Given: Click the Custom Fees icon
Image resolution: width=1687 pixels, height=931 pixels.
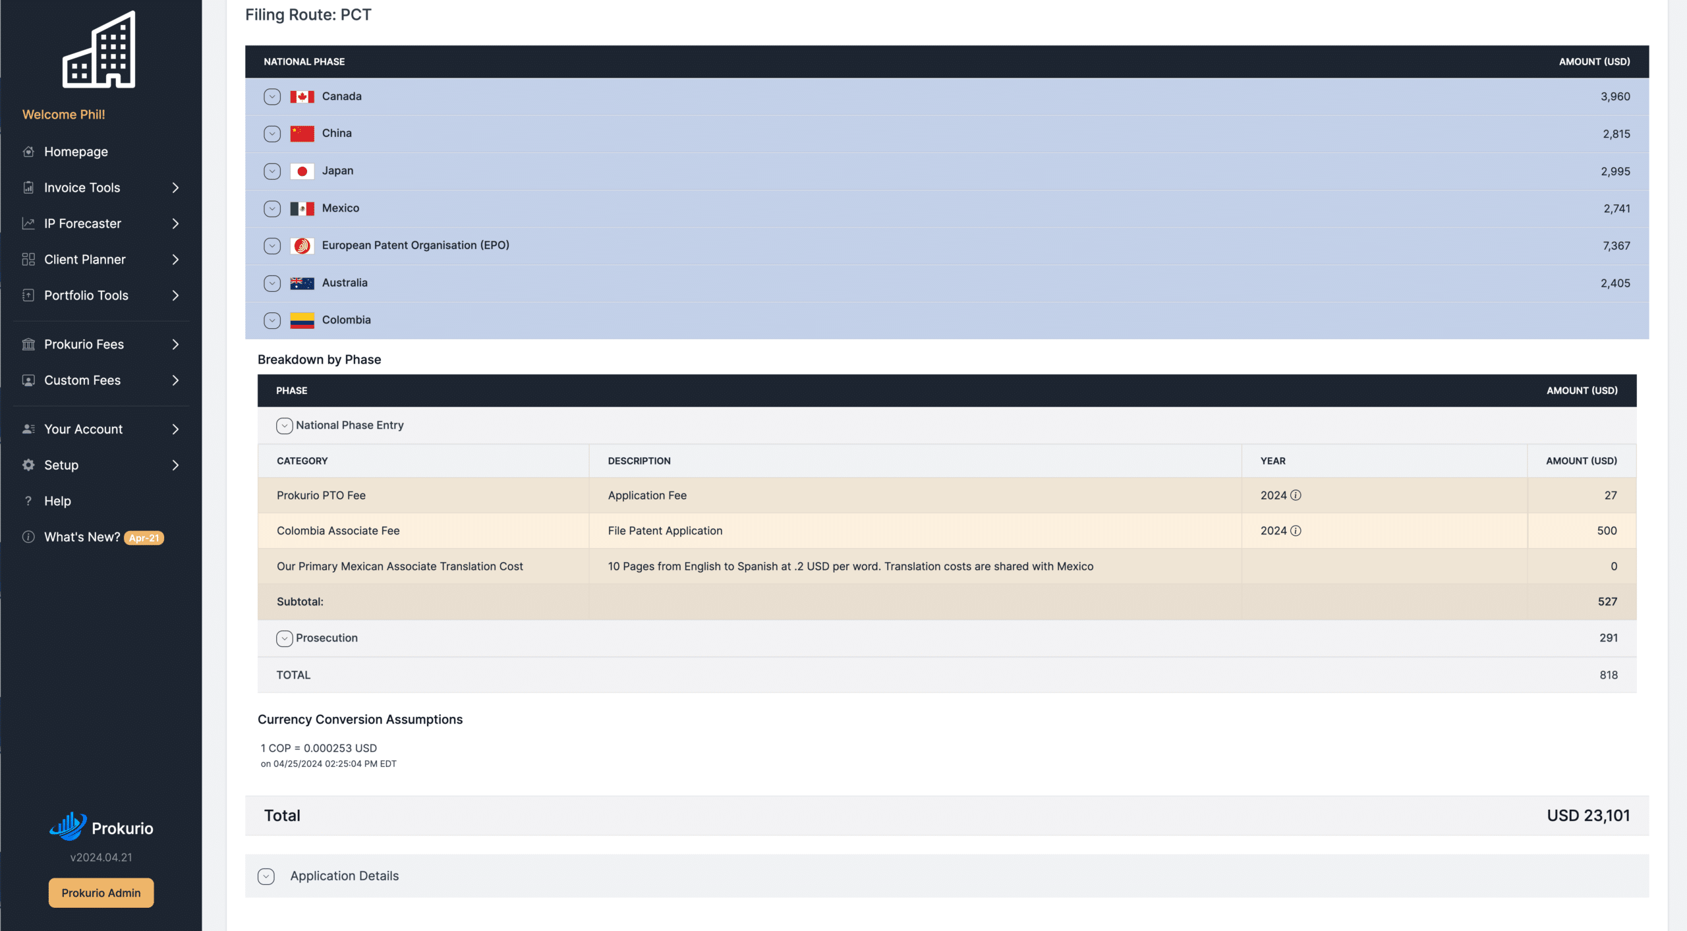Looking at the screenshot, I should (28, 380).
